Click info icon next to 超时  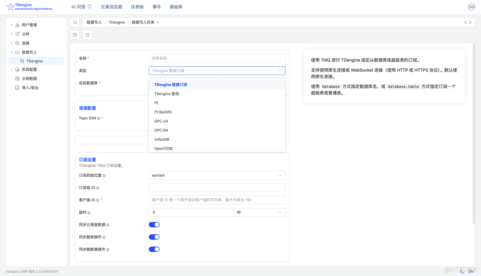pyautogui.click(x=89, y=213)
